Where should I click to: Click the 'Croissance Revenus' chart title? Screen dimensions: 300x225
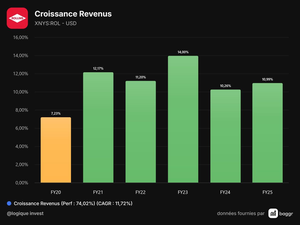click(x=73, y=14)
